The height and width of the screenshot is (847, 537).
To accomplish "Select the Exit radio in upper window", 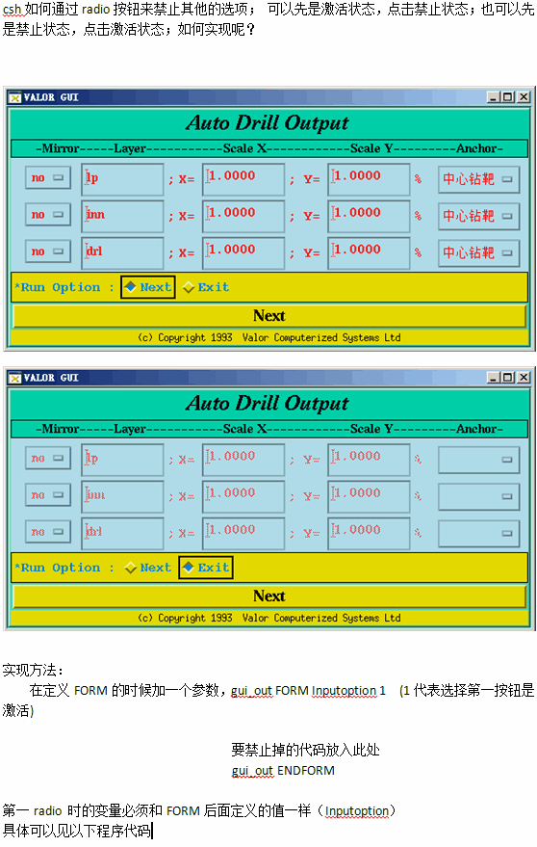I will (x=206, y=287).
